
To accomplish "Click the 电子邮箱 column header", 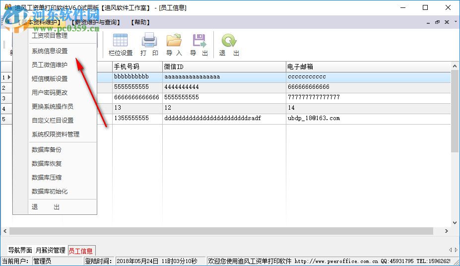I will 368,67.
